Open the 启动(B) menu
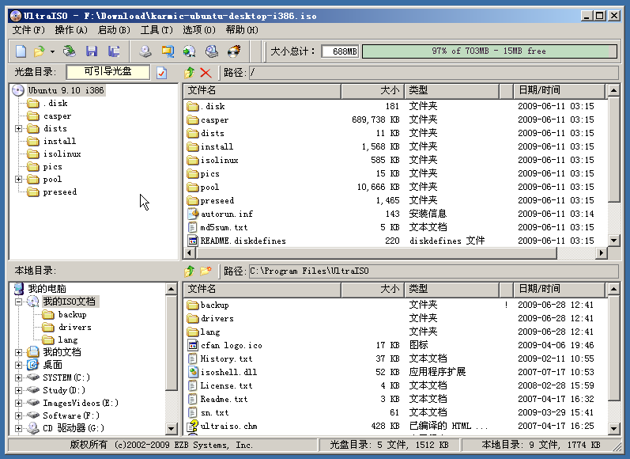This screenshot has width=630, height=459. pyautogui.click(x=114, y=30)
